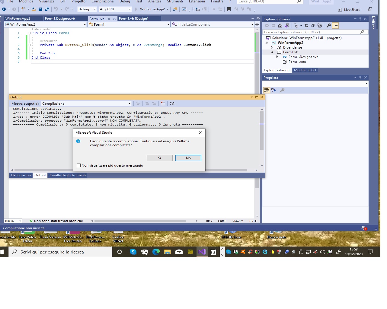Toggle word wrap in the Output window
The image size is (387, 309).
click(x=172, y=104)
